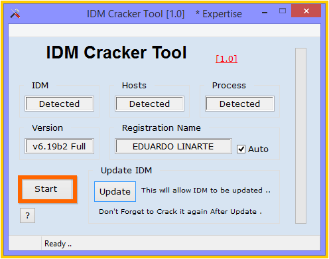The height and width of the screenshot is (259, 329).
Task: Maximize the IDM Cracker Tool window
Action: pos(283,11)
